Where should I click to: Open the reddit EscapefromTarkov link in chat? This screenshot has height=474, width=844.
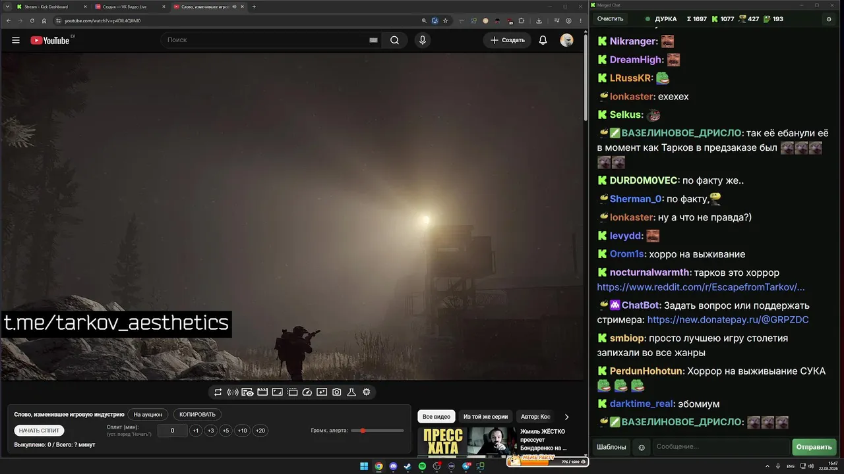pos(701,287)
